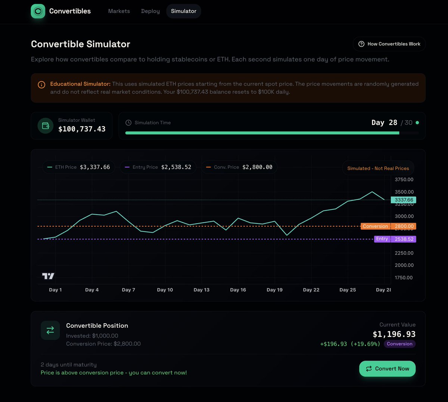The width and height of the screenshot is (448, 402).
Task: Select the Simulator tab
Action: 184,11
